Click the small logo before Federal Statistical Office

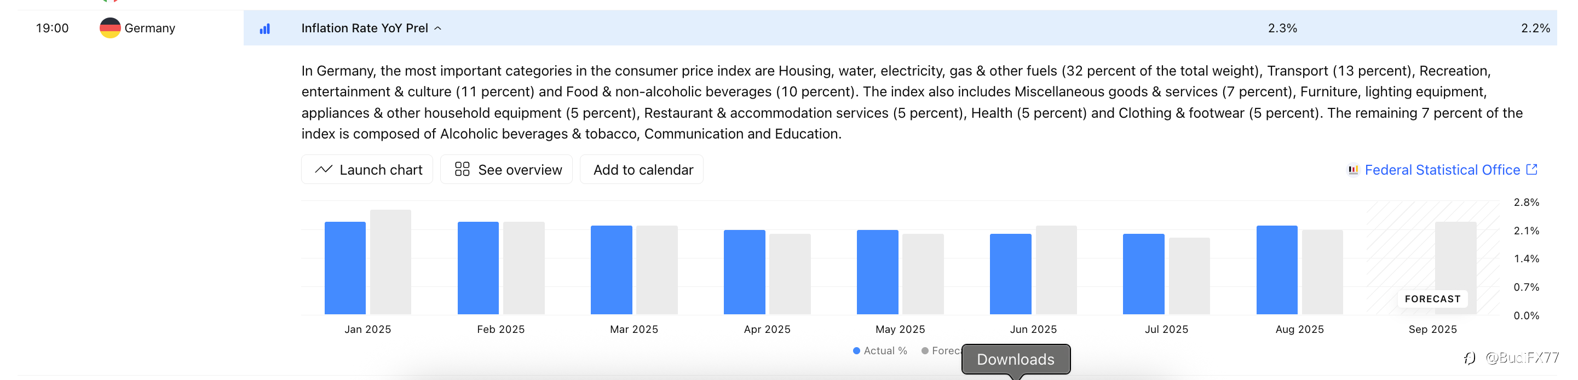tap(1353, 170)
